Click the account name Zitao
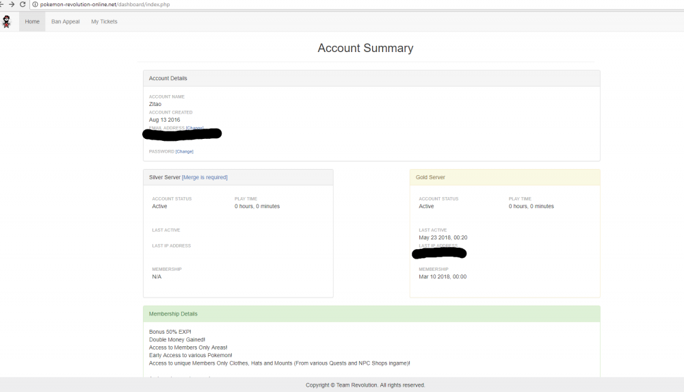The height and width of the screenshot is (392, 684). pos(155,104)
